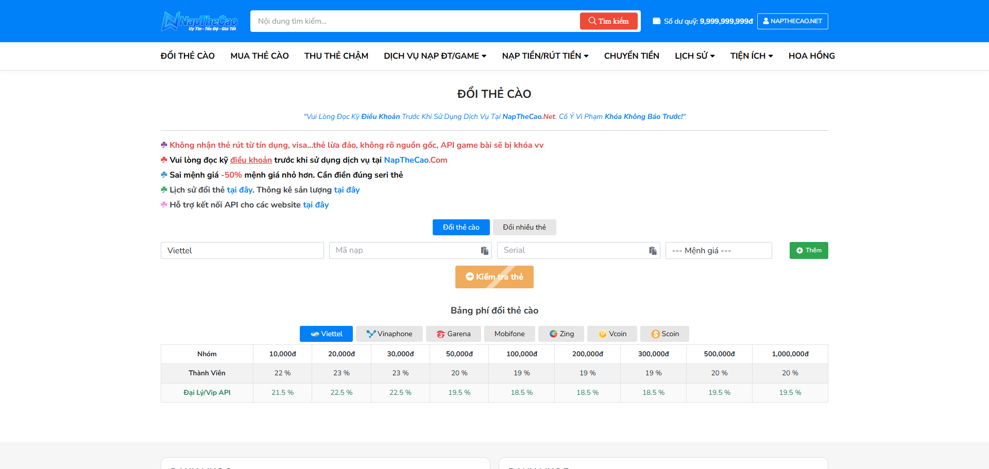This screenshot has width=989, height=469.
Task: Select the Viettel fee table tab
Action: [326, 334]
